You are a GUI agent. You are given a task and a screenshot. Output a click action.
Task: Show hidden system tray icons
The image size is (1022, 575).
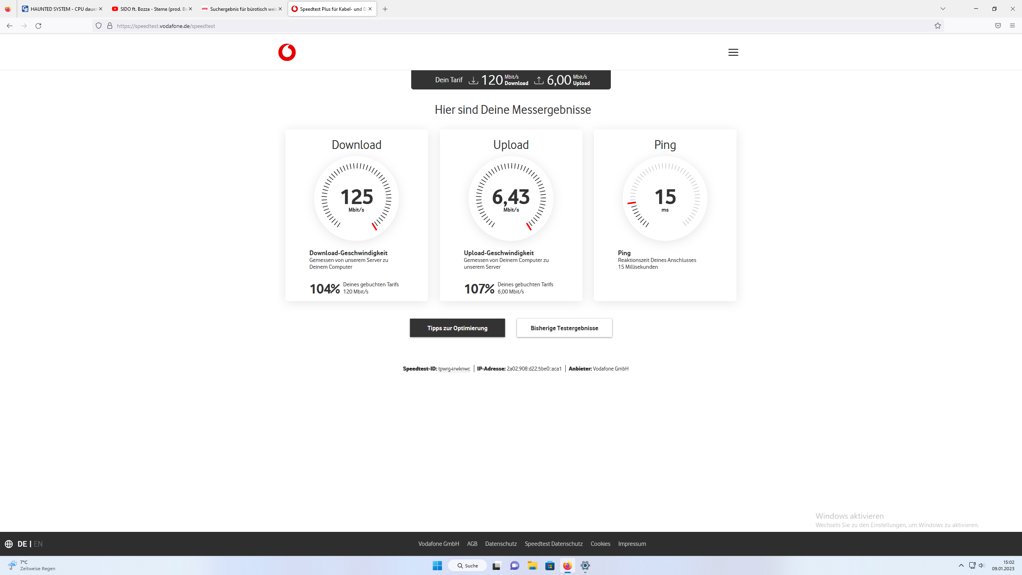click(961, 565)
